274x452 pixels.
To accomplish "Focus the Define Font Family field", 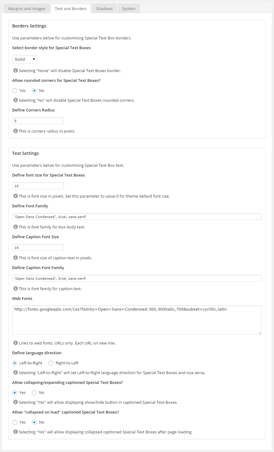I will pyautogui.click(x=137, y=217).
